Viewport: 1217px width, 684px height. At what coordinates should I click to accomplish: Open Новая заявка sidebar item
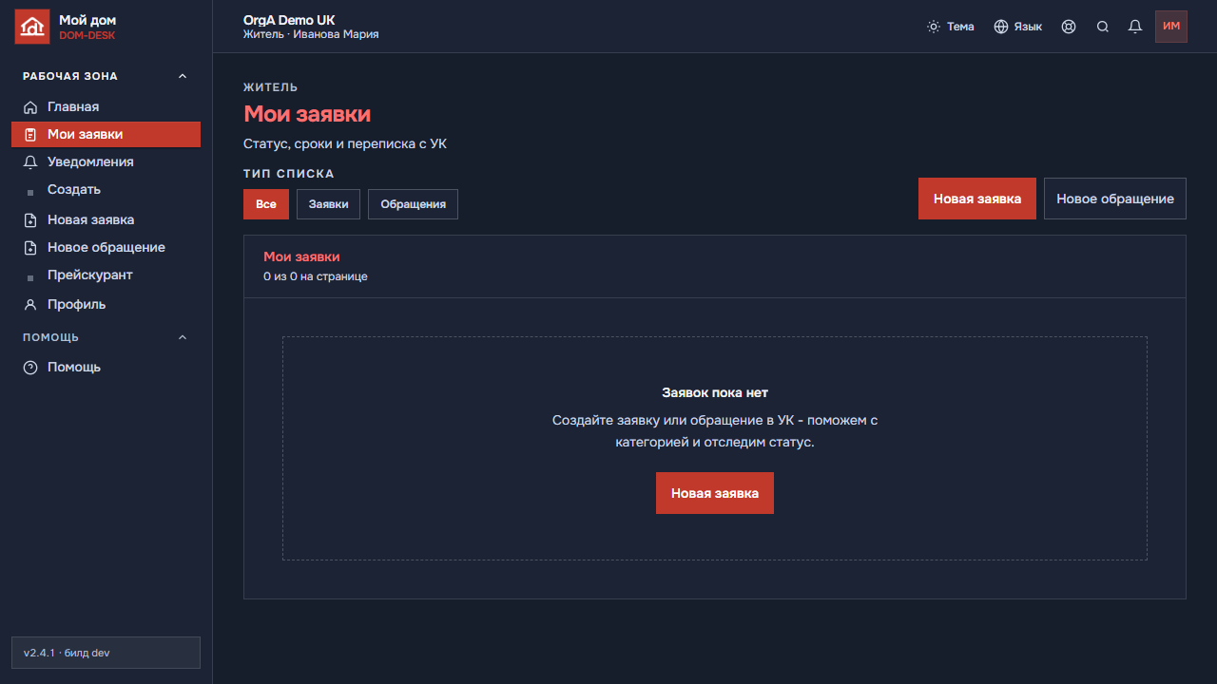(106, 220)
